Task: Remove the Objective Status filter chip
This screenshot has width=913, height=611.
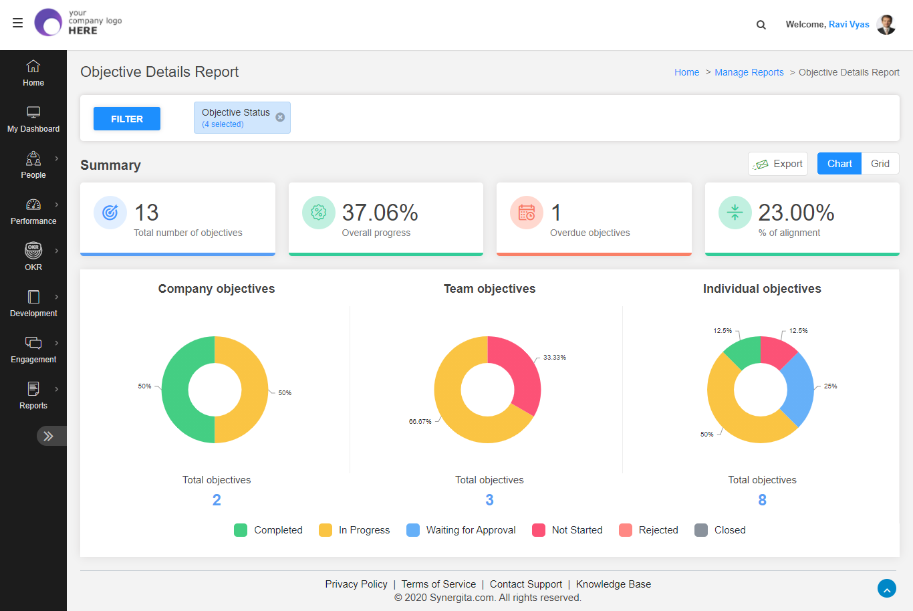Action: (x=280, y=116)
